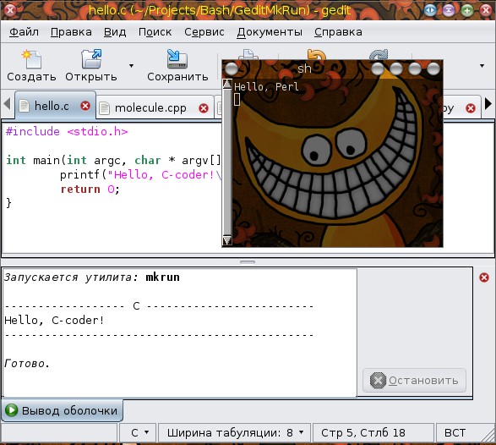496x445 pixels.
Task: Click the '#include <stdio.h>' line
Action: pyautogui.click(x=67, y=131)
